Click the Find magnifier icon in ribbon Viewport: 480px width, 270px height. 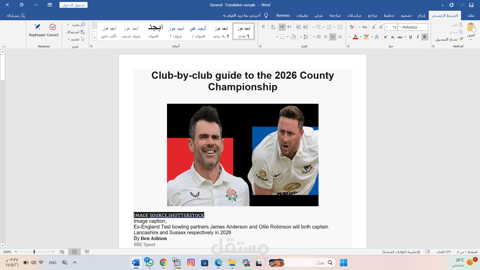(x=83, y=24)
